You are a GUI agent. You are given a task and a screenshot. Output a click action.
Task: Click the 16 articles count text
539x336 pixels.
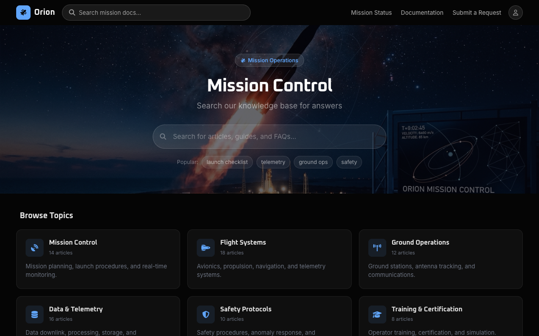pyautogui.click(x=61, y=319)
